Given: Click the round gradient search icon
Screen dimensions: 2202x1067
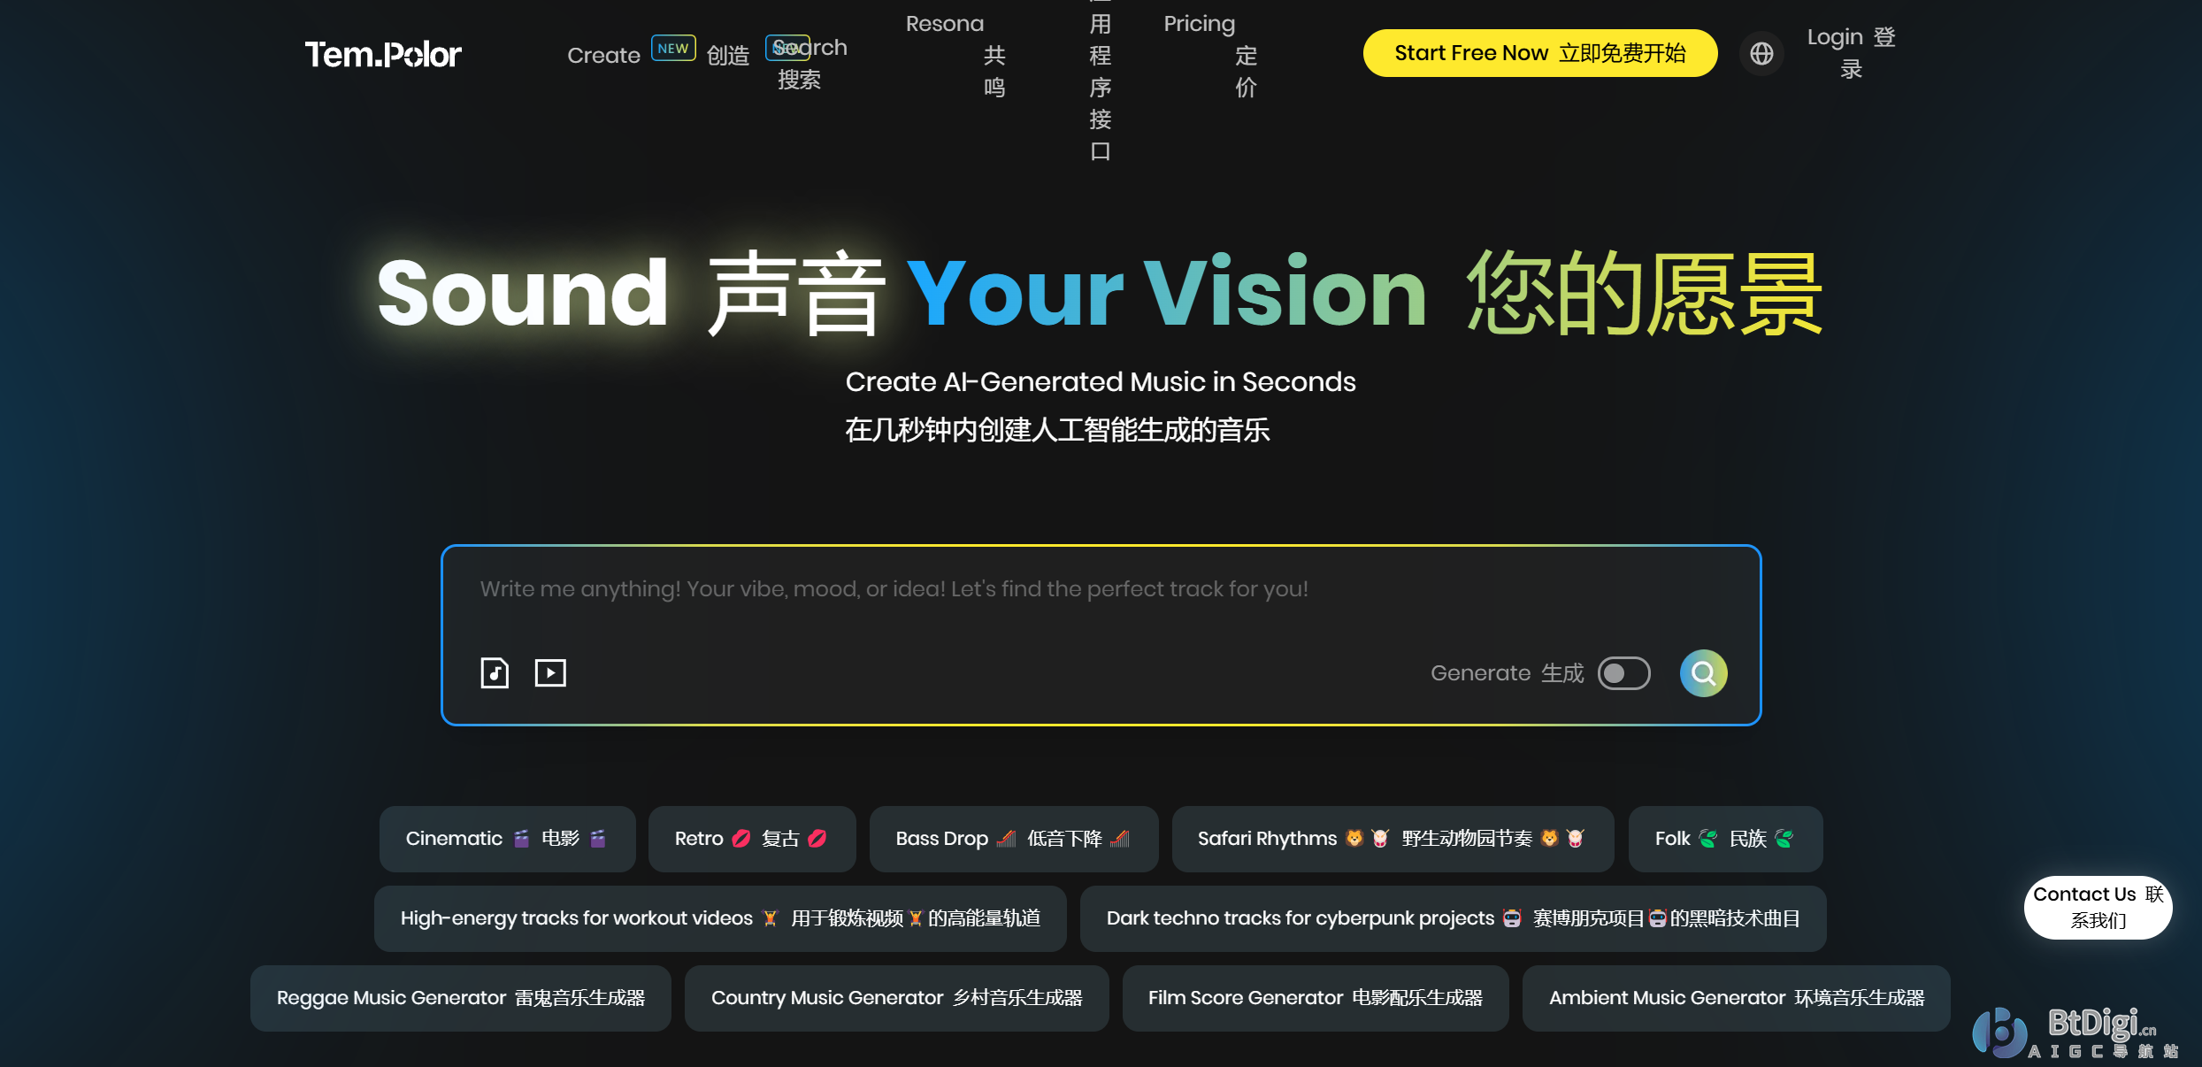Looking at the screenshot, I should coord(1703,673).
